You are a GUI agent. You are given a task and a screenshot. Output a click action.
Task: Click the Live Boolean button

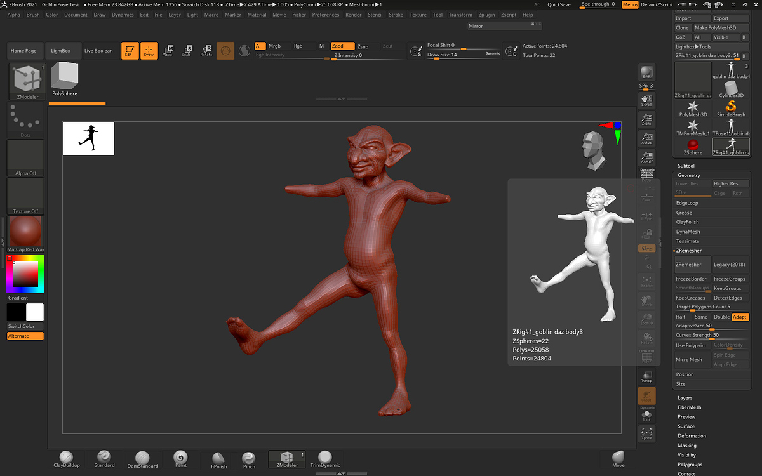click(98, 51)
